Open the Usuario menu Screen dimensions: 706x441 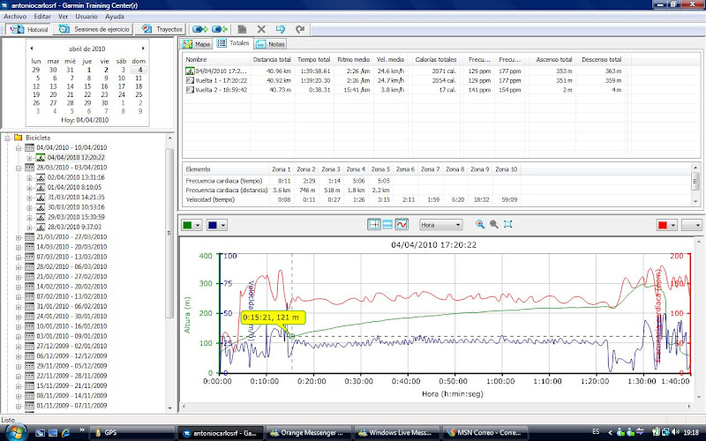(x=86, y=16)
